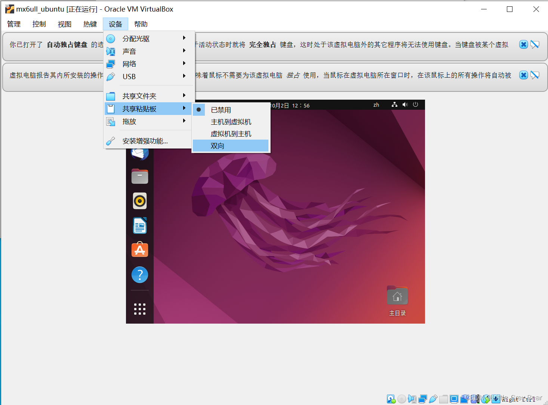
Task: Open Files app in Ubuntu dock
Action: [140, 176]
